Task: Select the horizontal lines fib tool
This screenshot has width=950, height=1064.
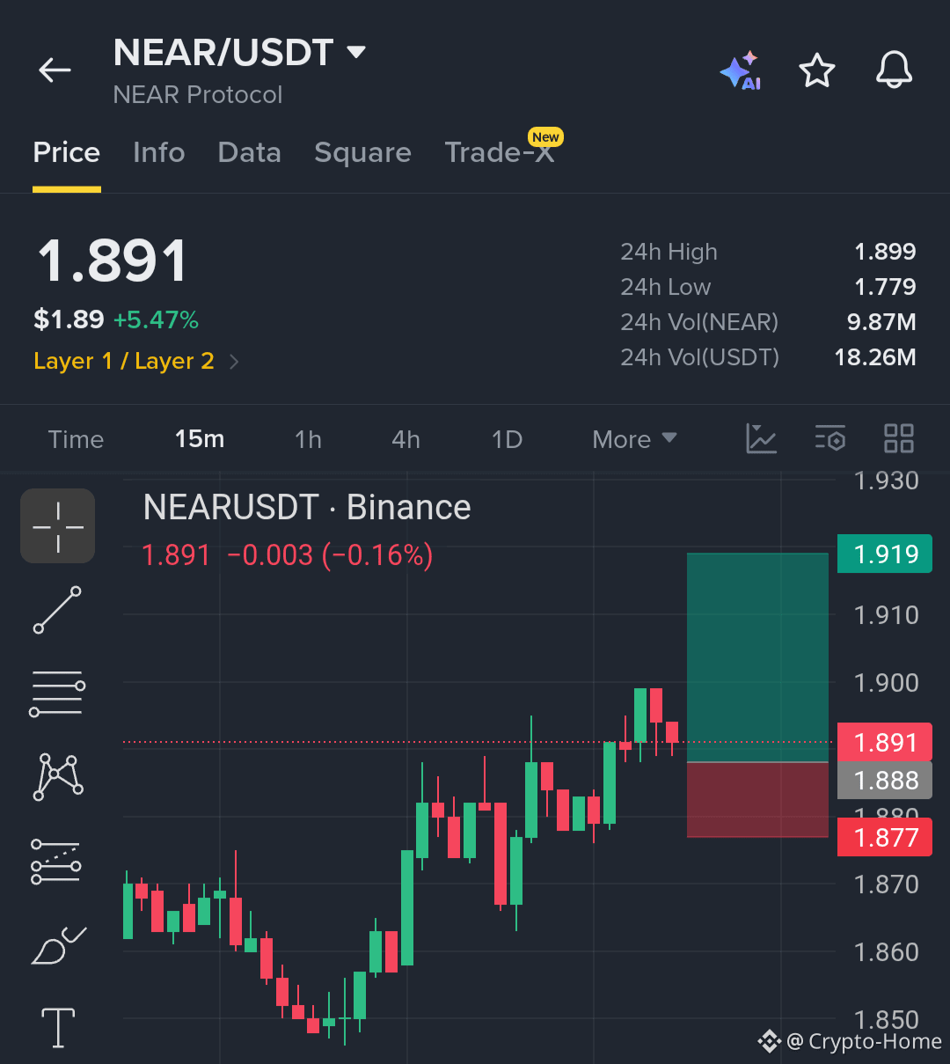Action: coord(58,693)
